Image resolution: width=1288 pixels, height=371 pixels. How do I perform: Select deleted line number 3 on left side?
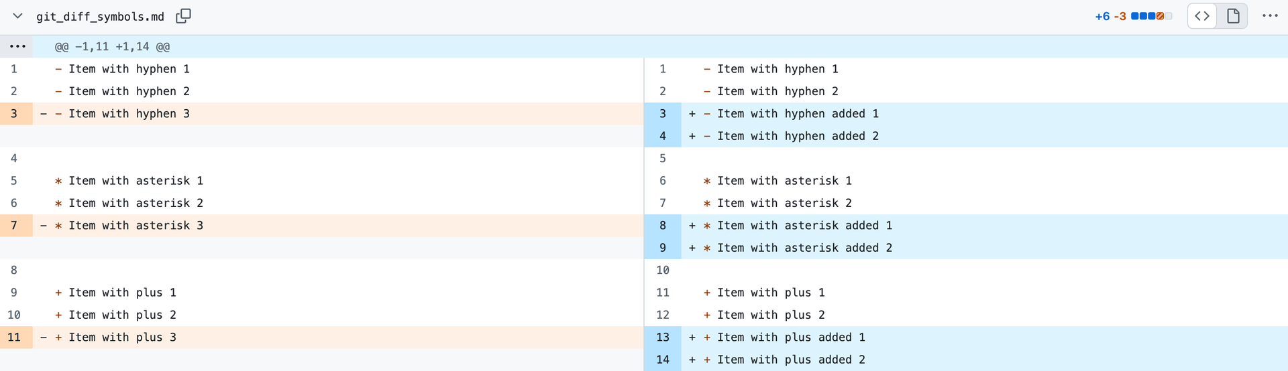click(14, 114)
